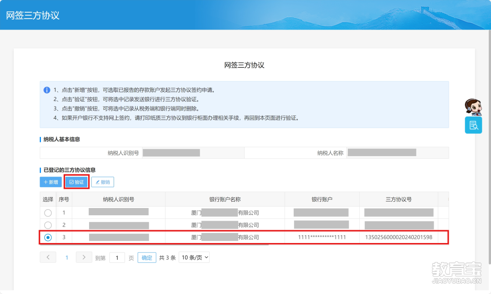Click the 三方协议号 column header
The width and height of the screenshot is (491, 294).
click(399, 199)
